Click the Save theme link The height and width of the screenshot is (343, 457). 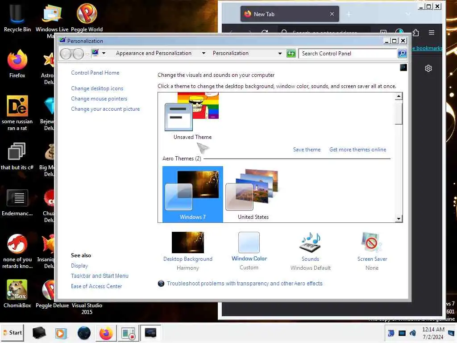pos(307,150)
